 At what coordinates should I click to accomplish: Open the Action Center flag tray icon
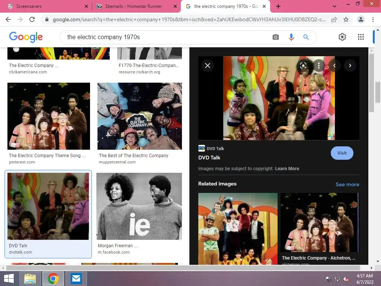click(328, 279)
